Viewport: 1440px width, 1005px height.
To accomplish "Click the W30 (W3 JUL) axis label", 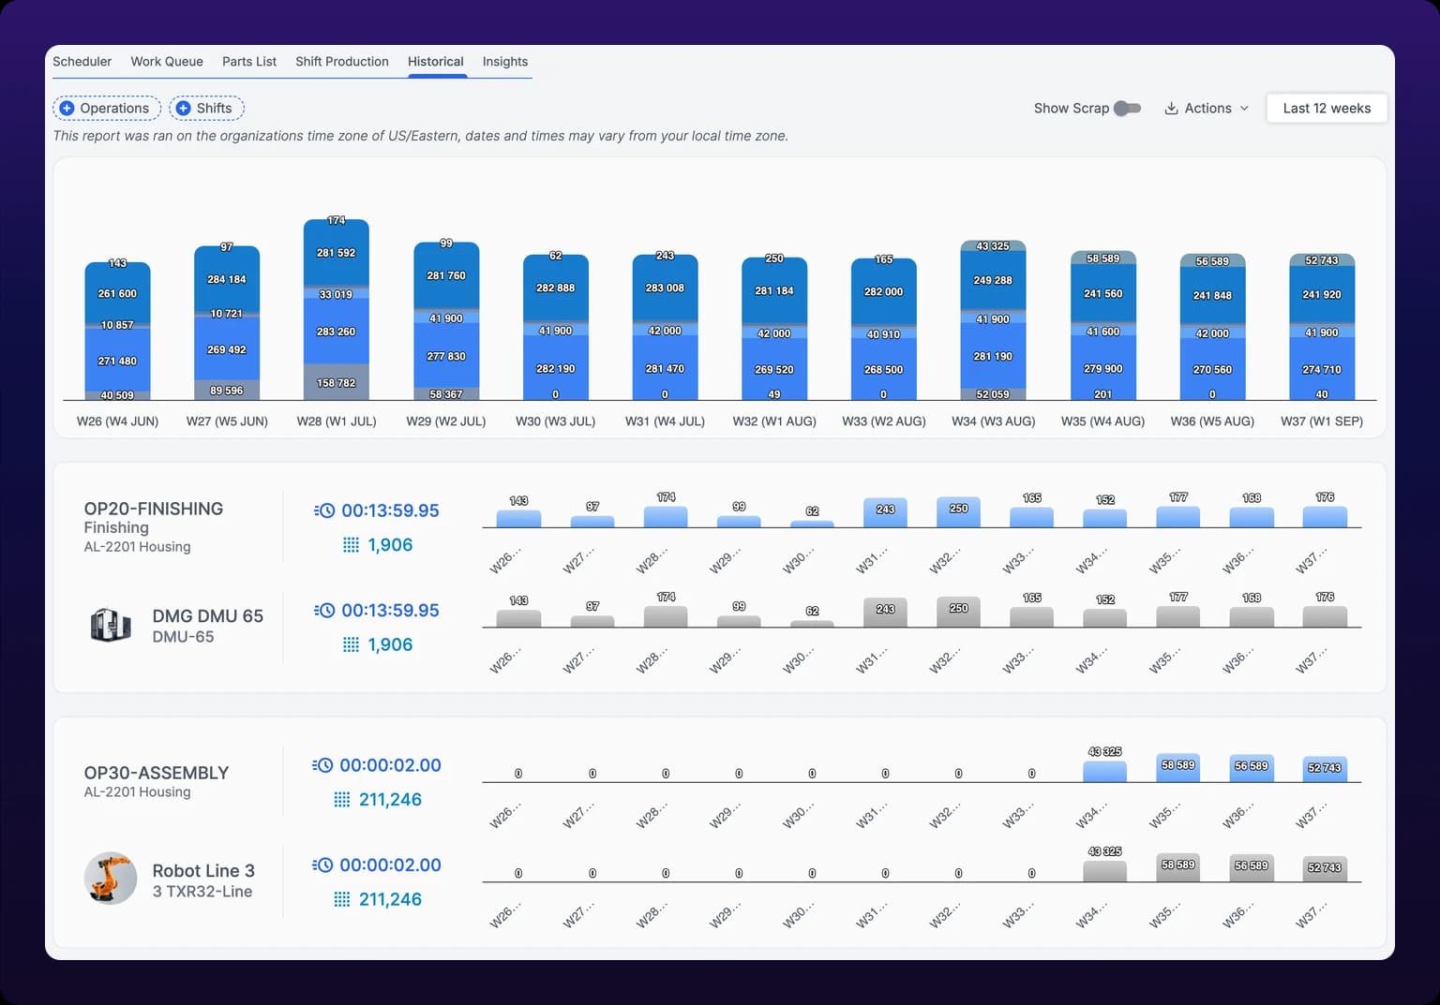I will (555, 421).
